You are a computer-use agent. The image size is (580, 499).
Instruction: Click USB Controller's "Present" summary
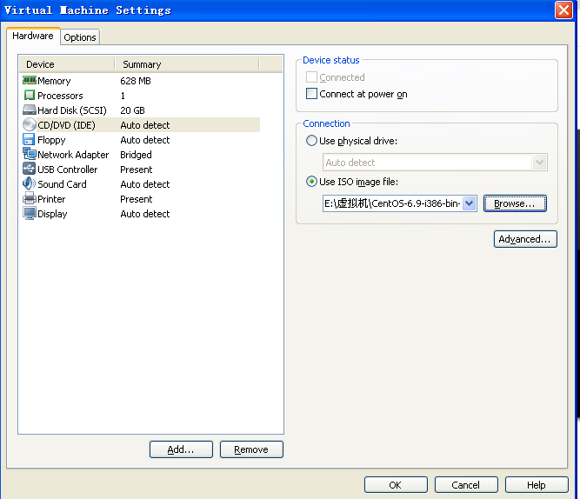[137, 170]
